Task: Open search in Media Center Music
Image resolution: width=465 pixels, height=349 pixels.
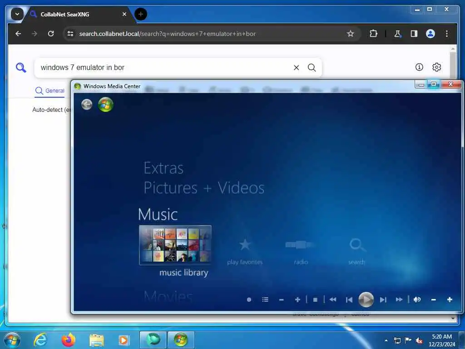Action: pyautogui.click(x=357, y=252)
